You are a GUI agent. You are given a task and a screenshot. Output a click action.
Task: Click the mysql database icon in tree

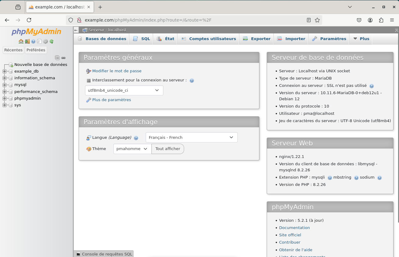click(x=11, y=85)
